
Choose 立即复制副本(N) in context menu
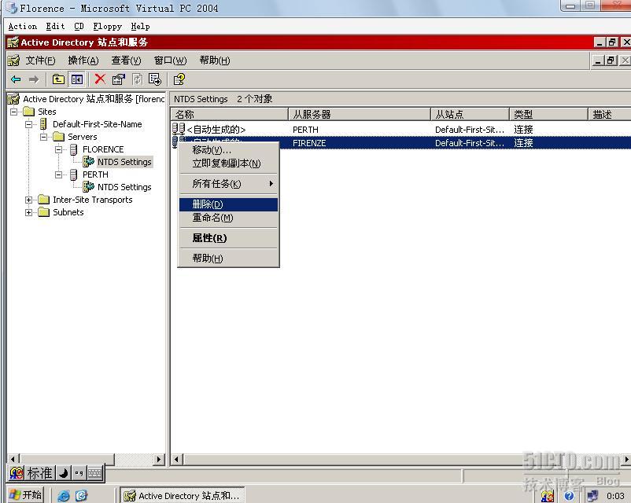(229, 163)
